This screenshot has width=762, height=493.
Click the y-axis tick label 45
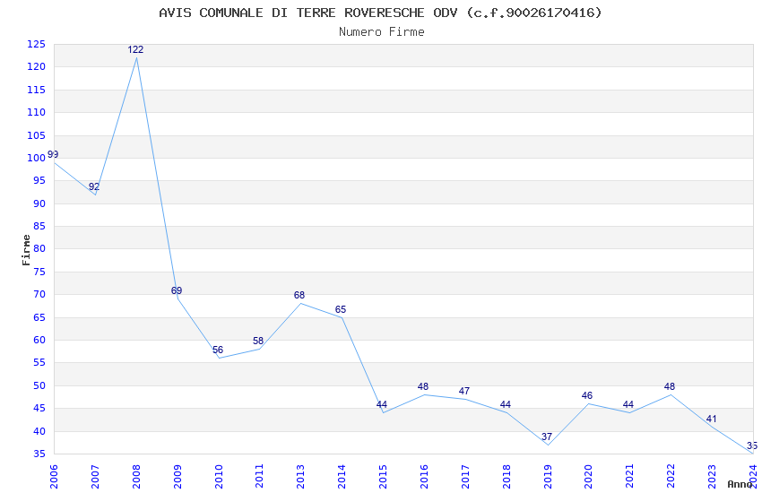39,409
